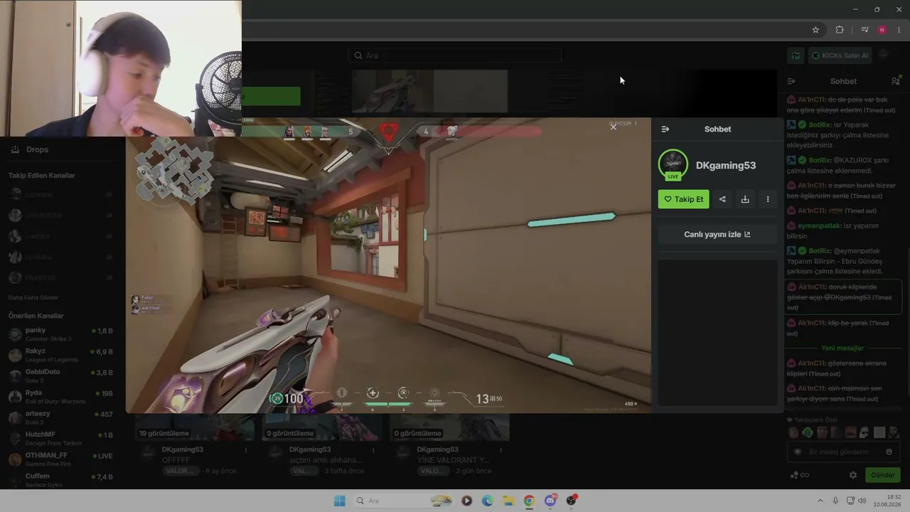Close the clip player popup
Screen dimensions: 910x512
(x=613, y=127)
